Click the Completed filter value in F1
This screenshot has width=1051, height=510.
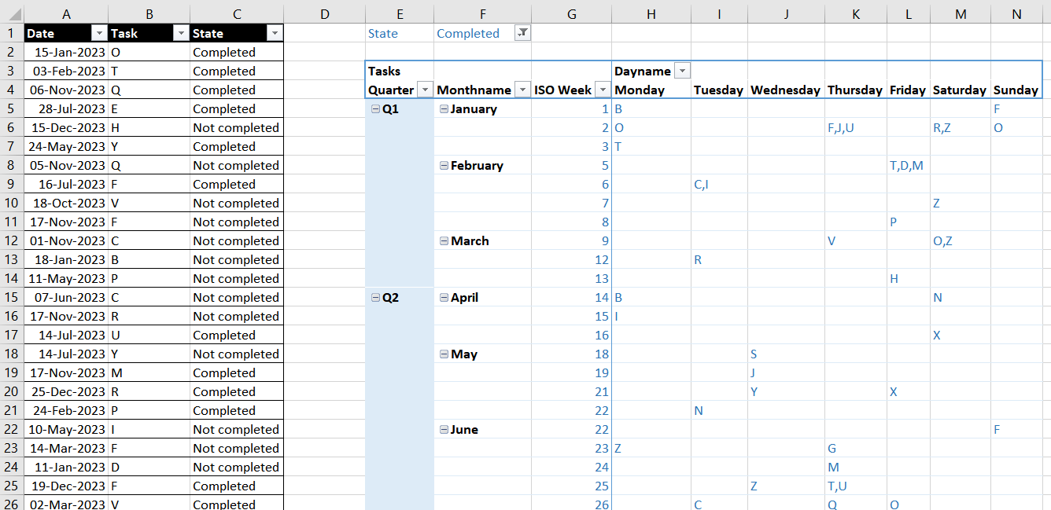(x=468, y=33)
